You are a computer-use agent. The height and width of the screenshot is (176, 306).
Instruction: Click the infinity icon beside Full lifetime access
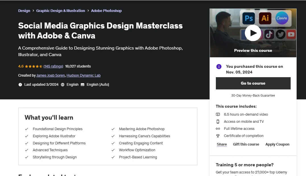click(218, 129)
